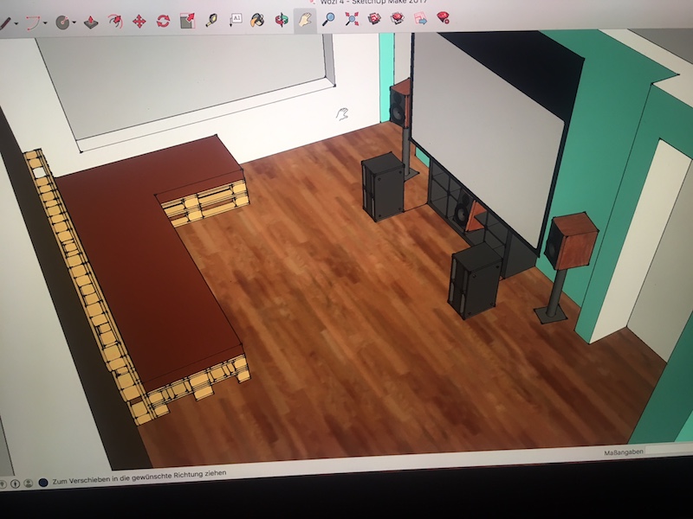Viewport: 693px width, 519px height.
Task: Click the Maßangaben measurements field
Action: [x=669, y=450]
